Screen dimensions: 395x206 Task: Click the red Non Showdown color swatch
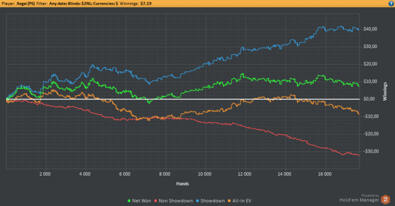click(156, 201)
